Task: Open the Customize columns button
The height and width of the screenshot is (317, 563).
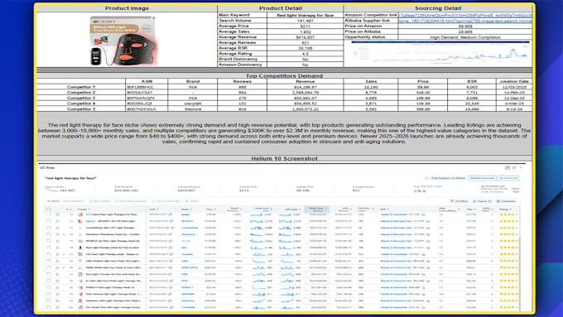Action: [506, 201]
